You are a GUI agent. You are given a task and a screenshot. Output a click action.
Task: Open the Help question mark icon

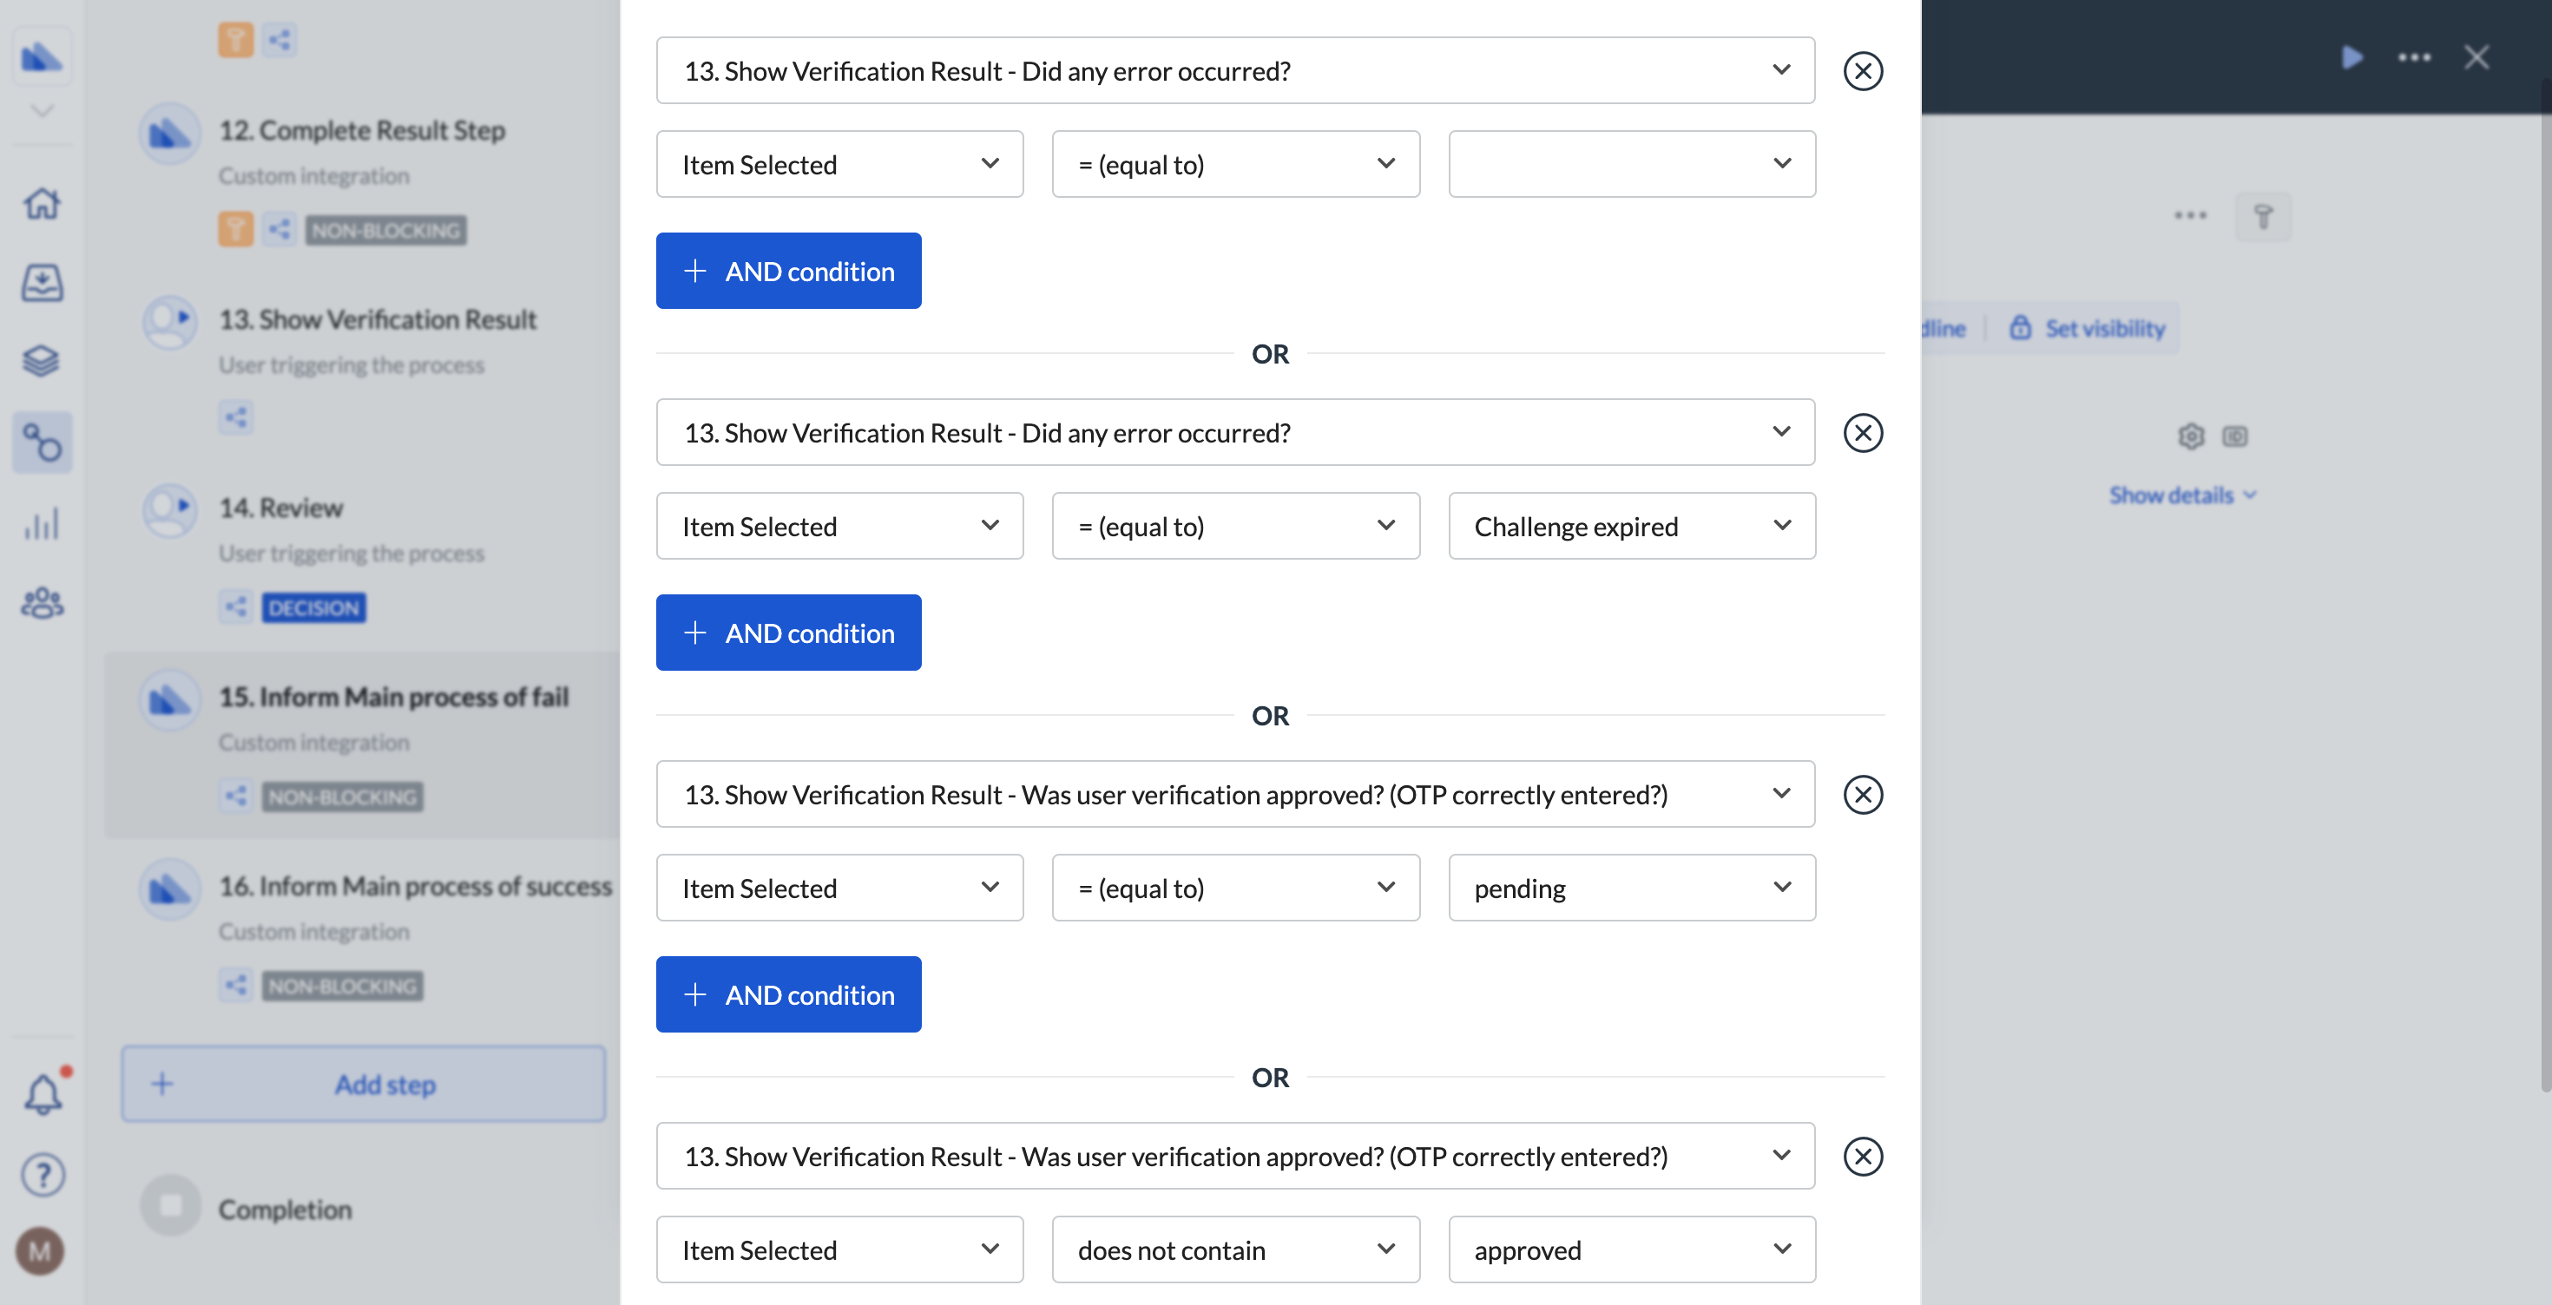42,1176
